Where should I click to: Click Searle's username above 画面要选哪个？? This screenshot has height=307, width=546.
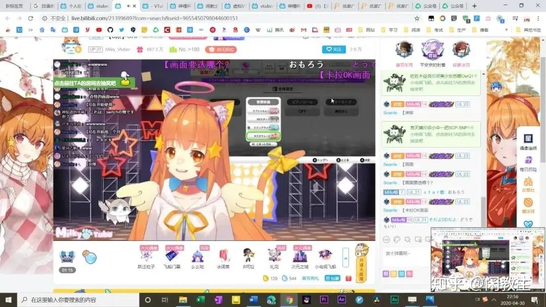tap(390, 183)
